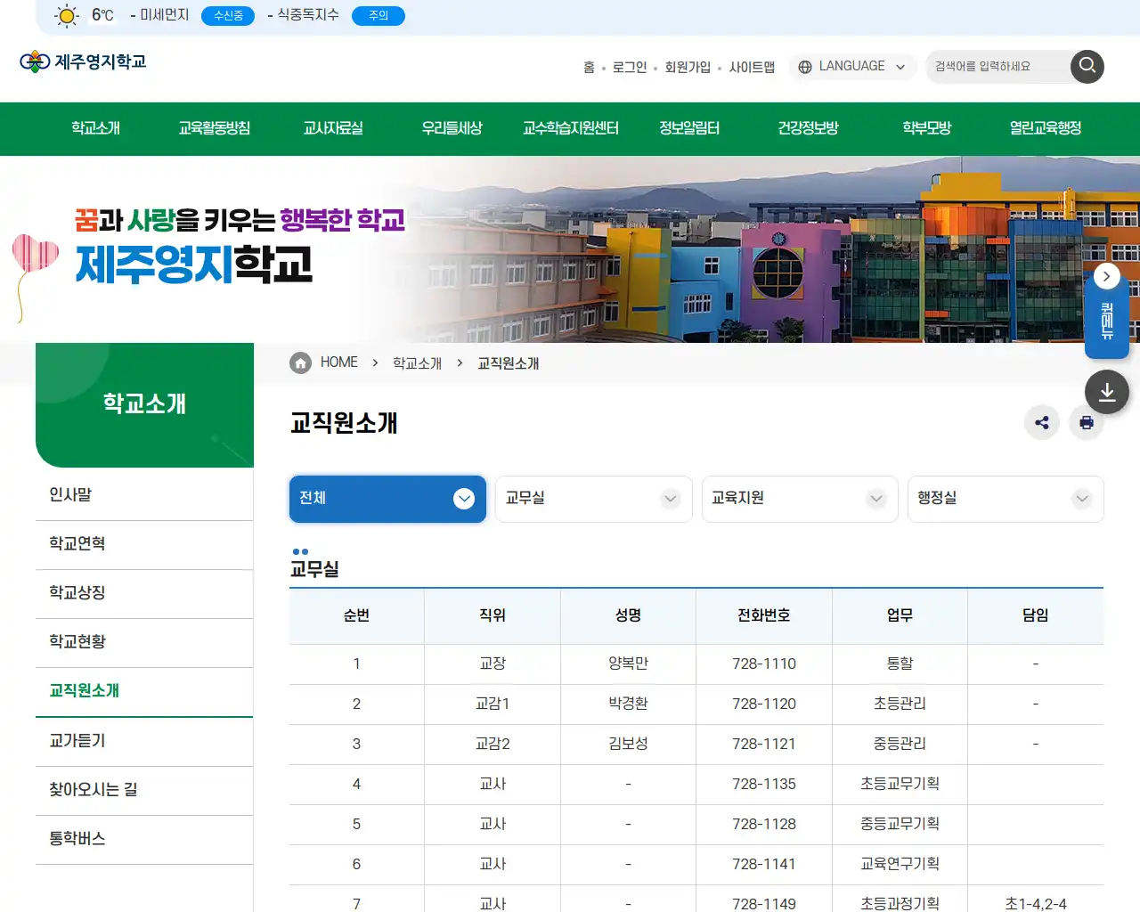This screenshot has height=912, width=1140.
Task: Click the quick menu arrow button
Action: 1106,276
